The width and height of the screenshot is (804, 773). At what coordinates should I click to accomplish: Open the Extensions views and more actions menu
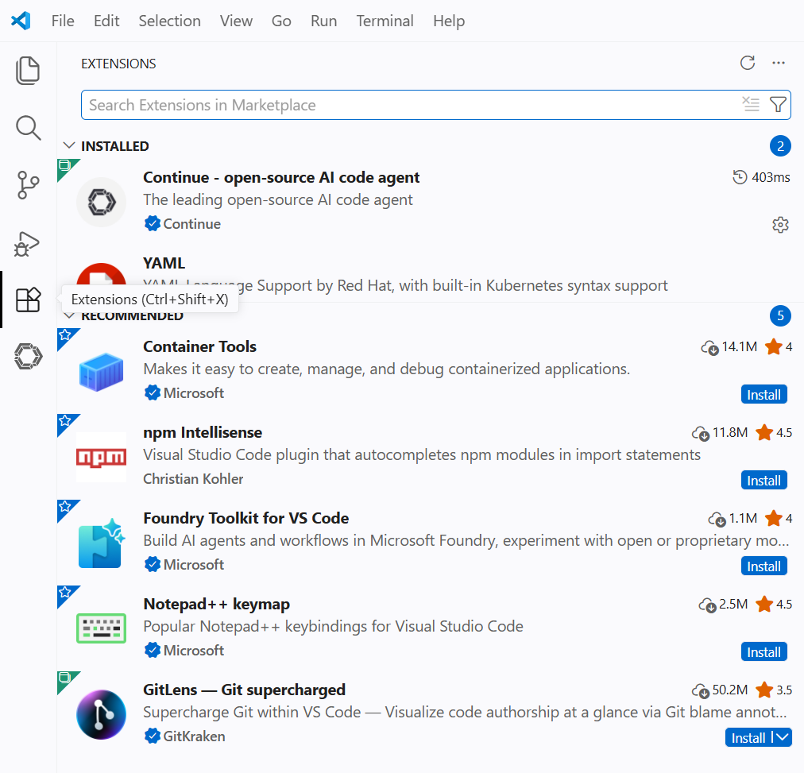point(779,63)
